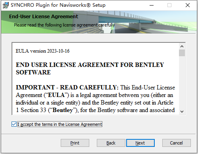The image size is (198, 154).
Task: Click the license text scroll-down arrow
Action: coord(182,112)
